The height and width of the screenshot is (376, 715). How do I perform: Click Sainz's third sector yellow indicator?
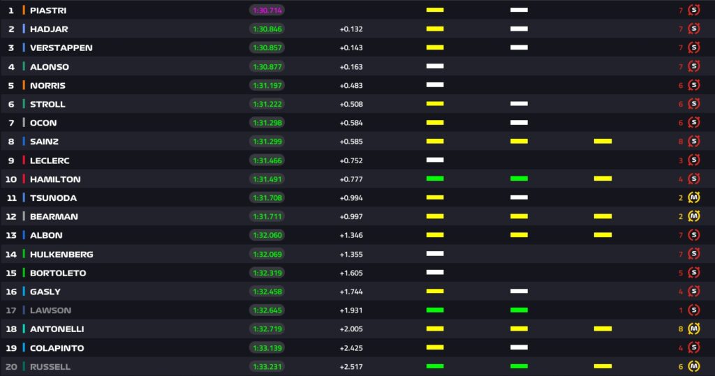click(603, 142)
